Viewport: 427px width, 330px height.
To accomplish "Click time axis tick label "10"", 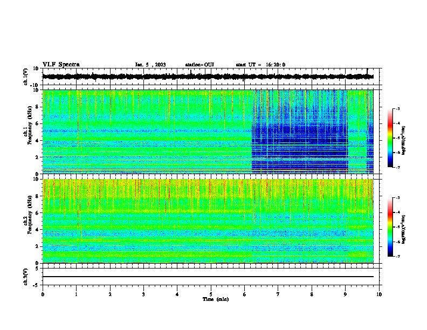I will pos(379,294).
